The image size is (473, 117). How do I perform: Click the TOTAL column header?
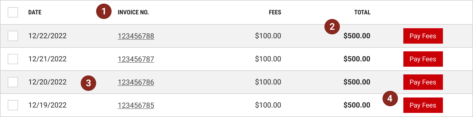tap(362, 12)
